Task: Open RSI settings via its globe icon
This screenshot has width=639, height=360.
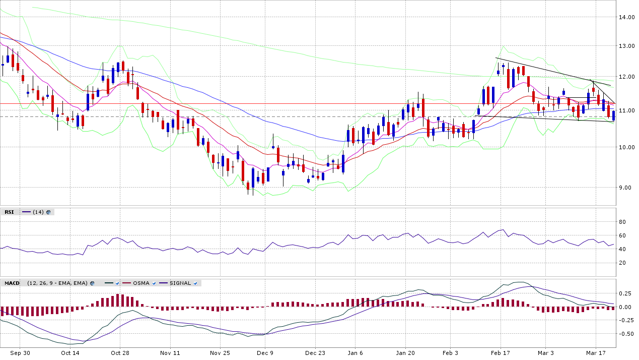Action: 48,212
